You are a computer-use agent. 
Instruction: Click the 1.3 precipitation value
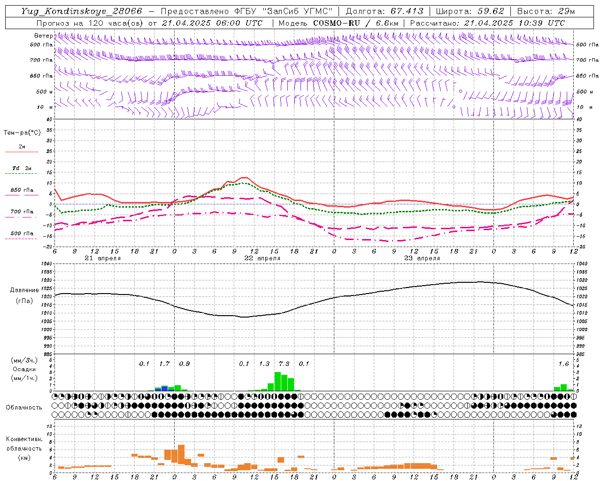point(264,364)
